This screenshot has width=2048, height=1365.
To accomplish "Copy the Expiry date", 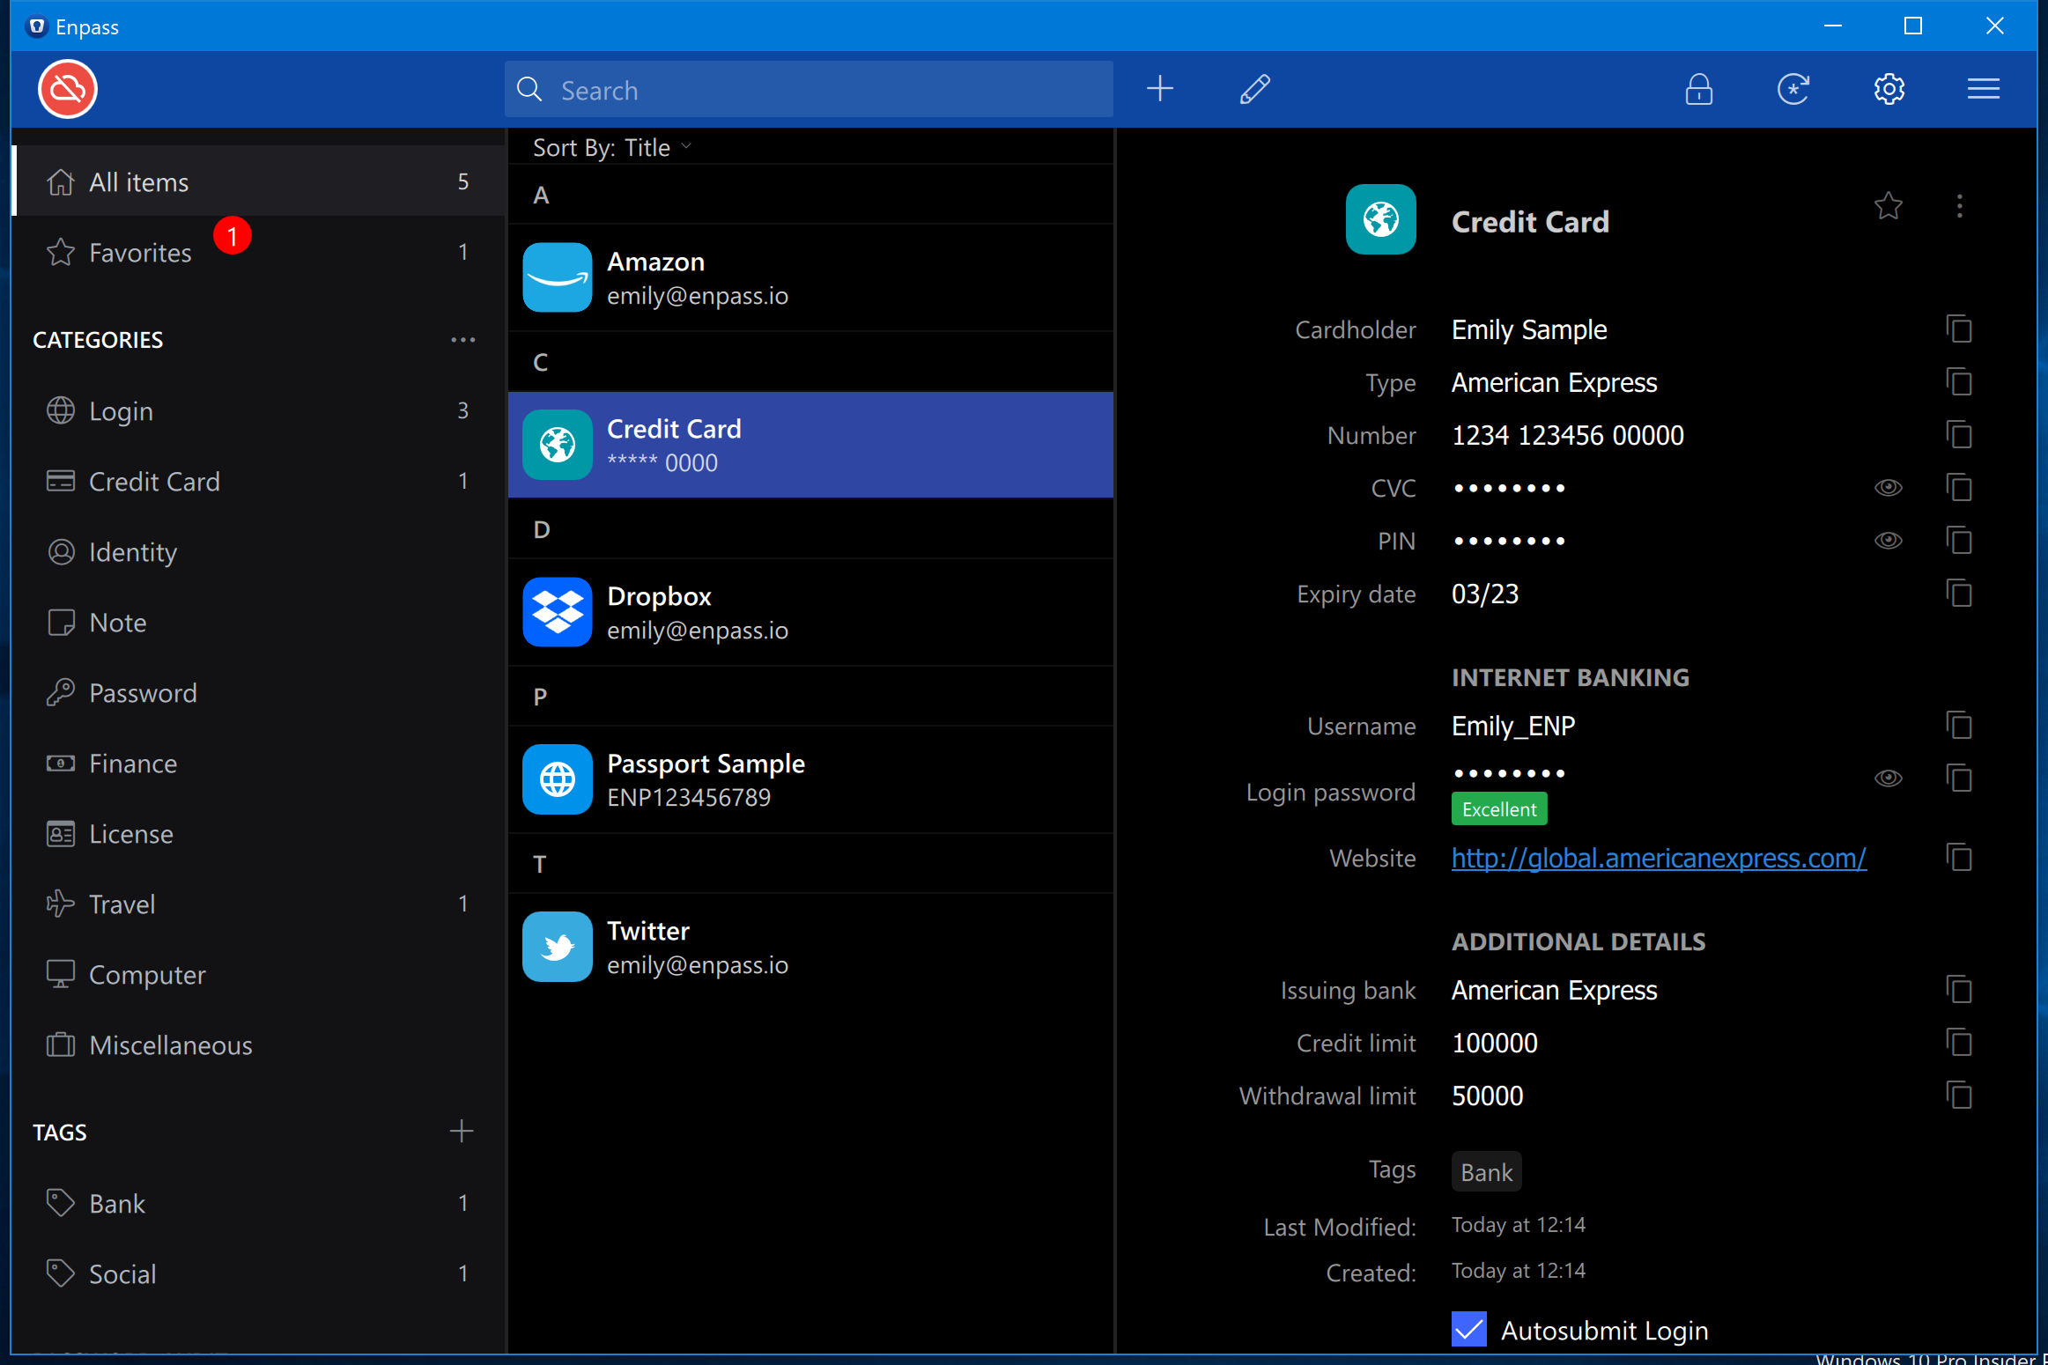I will (1959, 594).
